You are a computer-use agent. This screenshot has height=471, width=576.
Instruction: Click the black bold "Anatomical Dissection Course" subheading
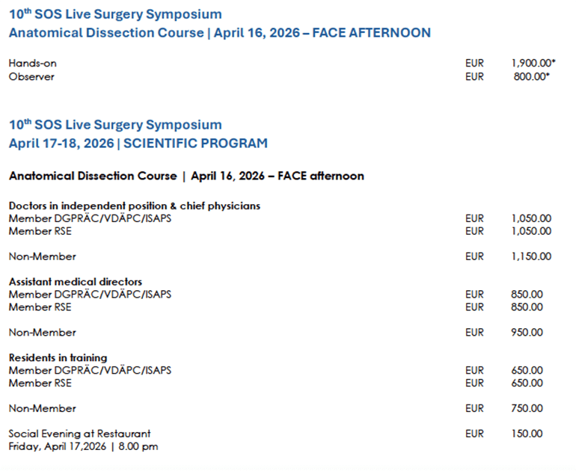186,176
